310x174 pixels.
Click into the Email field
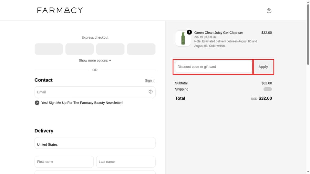(x=95, y=92)
